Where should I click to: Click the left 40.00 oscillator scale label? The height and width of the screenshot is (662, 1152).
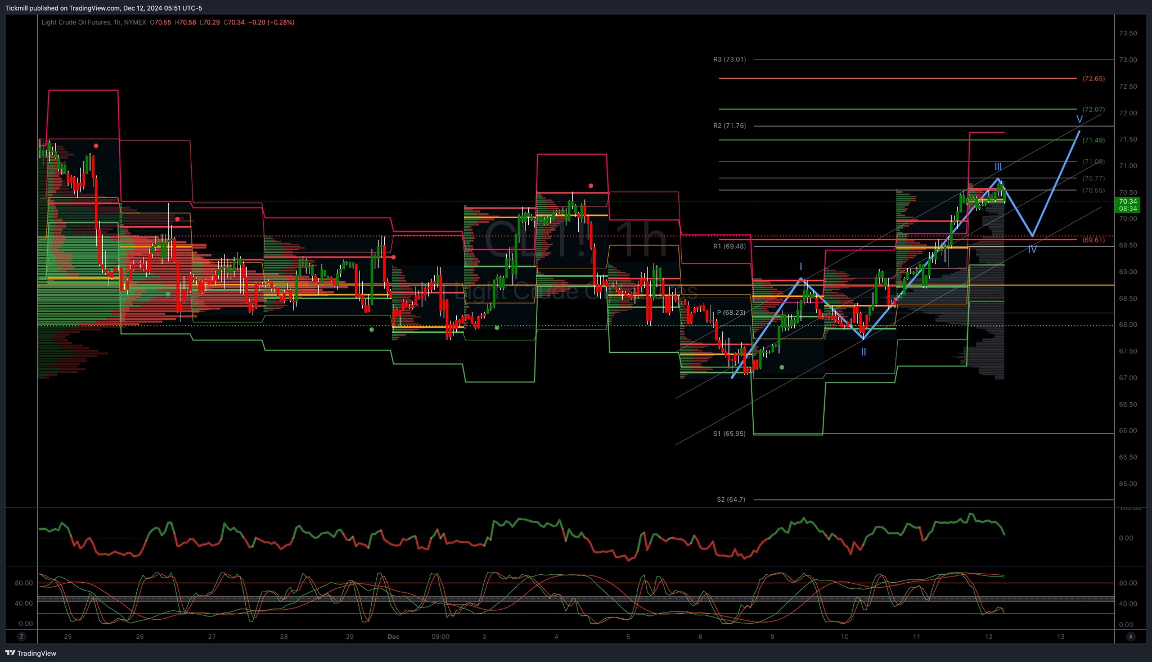pos(24,604)
